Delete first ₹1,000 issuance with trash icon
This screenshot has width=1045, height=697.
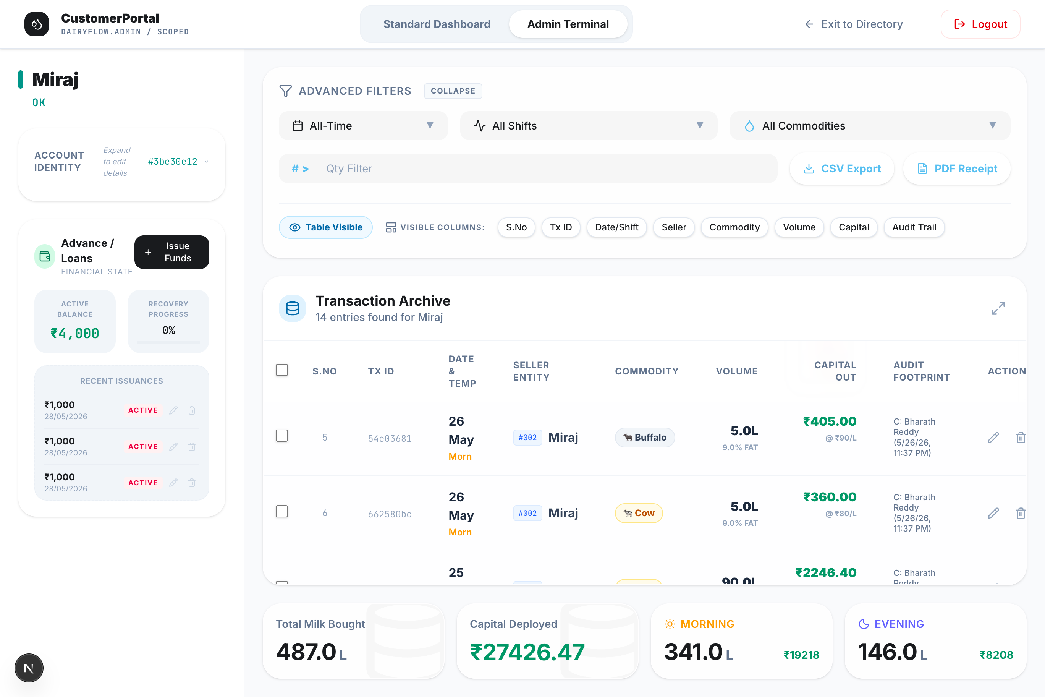(191, 410)
